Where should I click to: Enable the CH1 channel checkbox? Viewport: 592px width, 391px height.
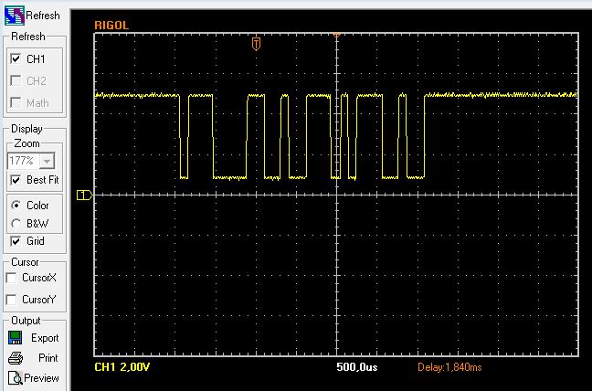pos(16,58)
